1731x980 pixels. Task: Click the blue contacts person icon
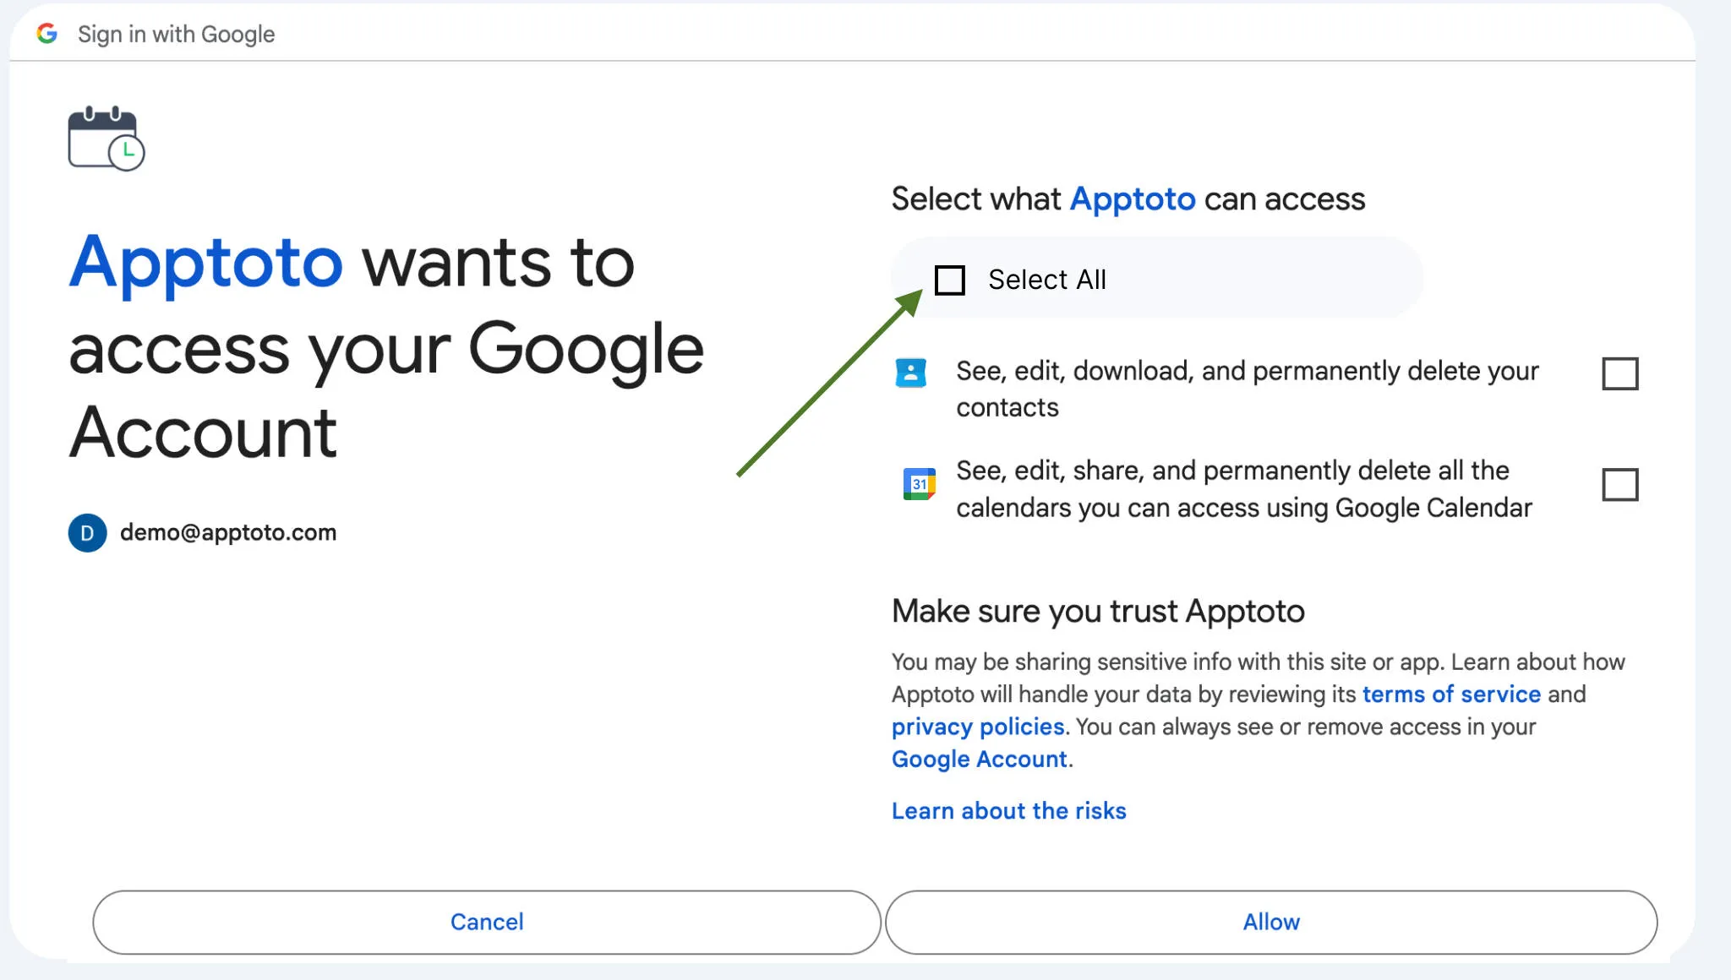pyautogui.click(x=912, y=373)
